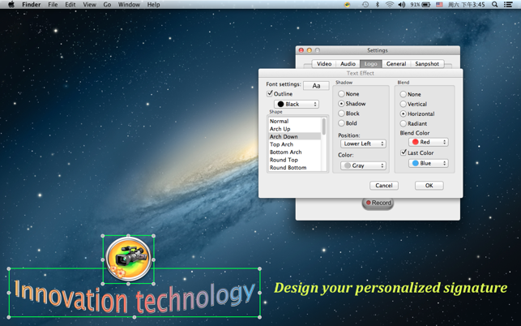The width and height of the screenshot is (521, 326).
Task: Switch to the Video tab
Action: [x=324, y=63]
